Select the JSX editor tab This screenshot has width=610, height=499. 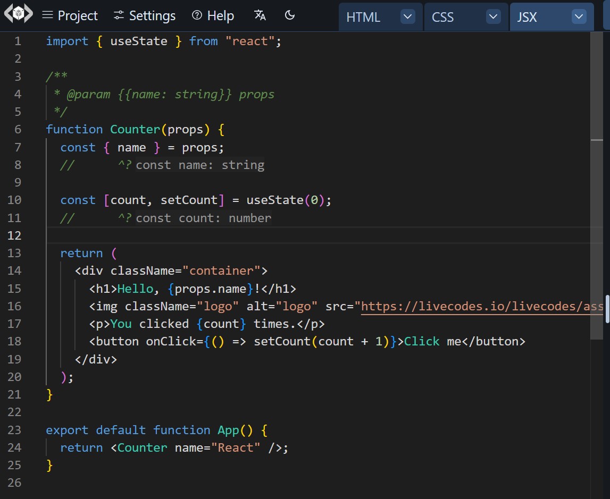(x=527, y=17)
